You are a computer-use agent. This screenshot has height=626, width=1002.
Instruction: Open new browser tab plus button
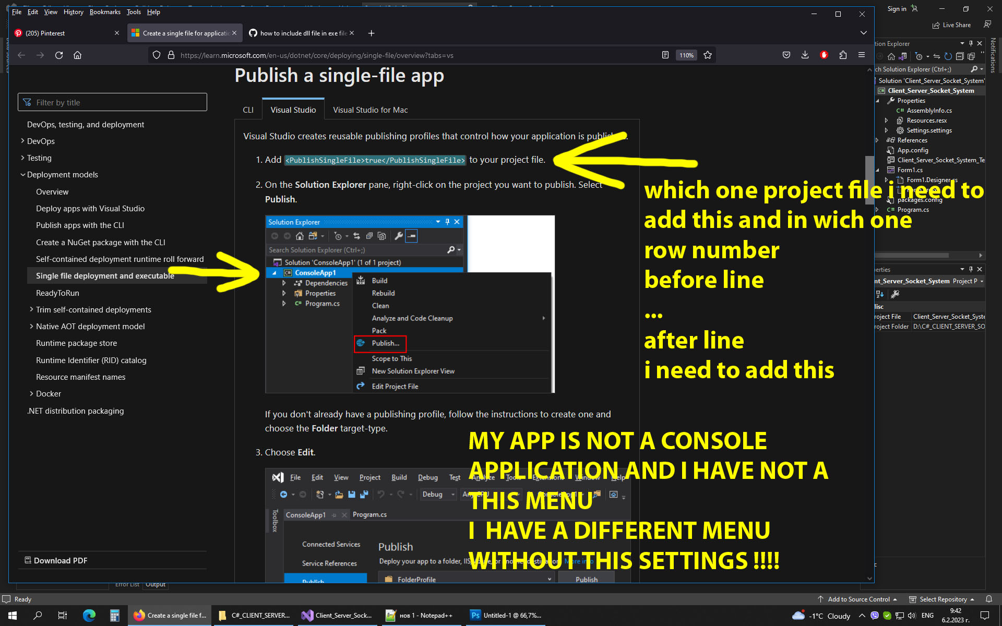click(371, 33)
